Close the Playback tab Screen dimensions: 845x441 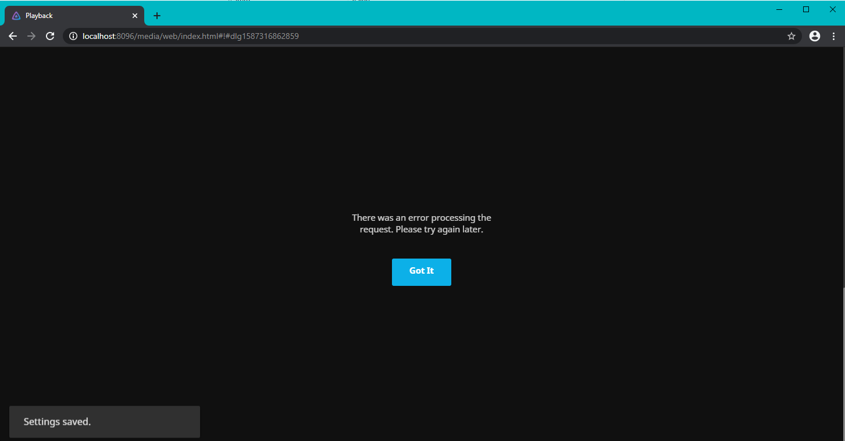135,16
